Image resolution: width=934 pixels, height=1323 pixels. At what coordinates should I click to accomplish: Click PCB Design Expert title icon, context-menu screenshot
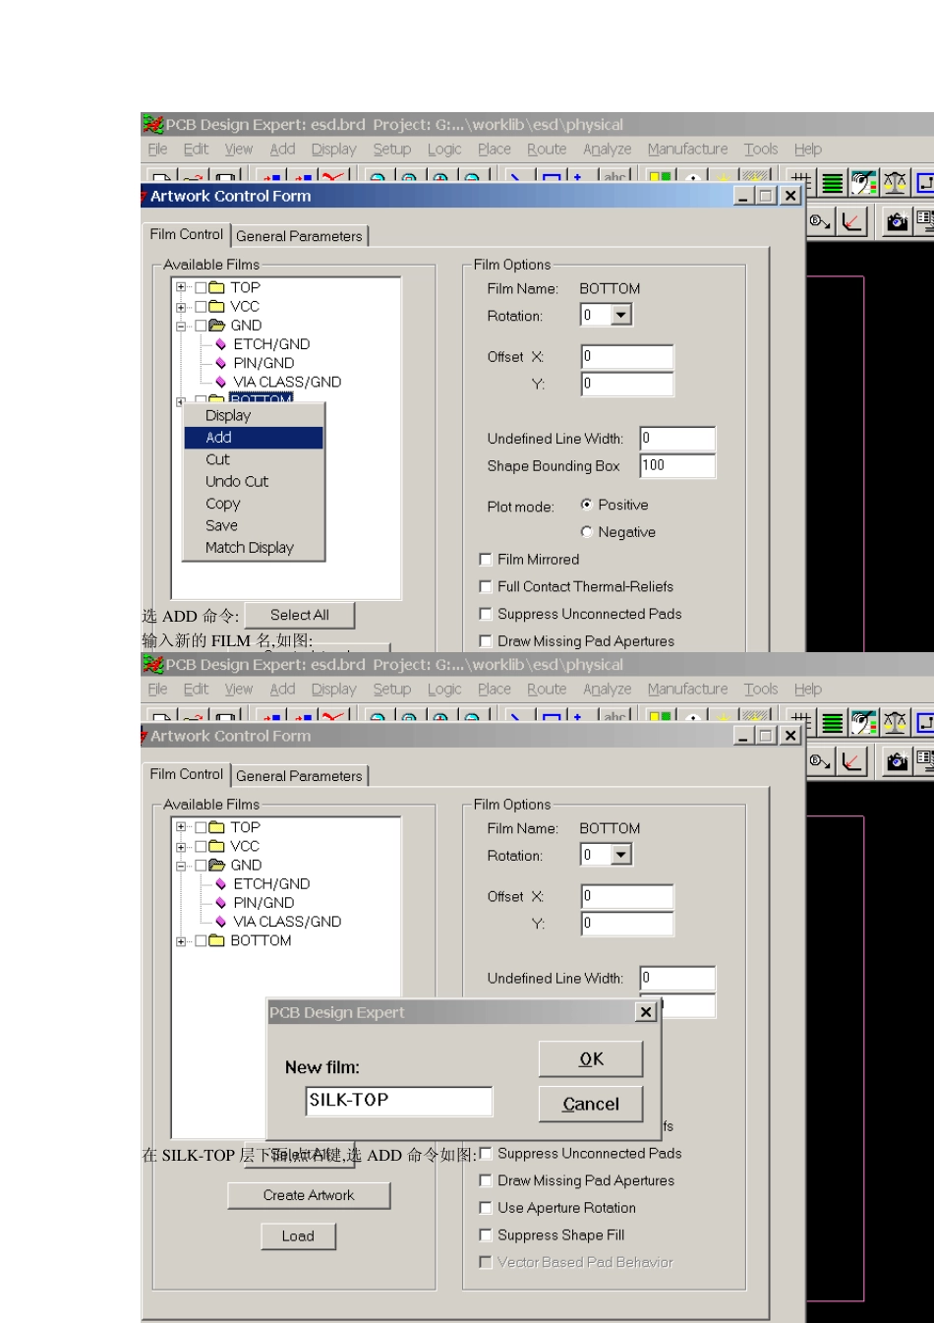tap(152, 125)
